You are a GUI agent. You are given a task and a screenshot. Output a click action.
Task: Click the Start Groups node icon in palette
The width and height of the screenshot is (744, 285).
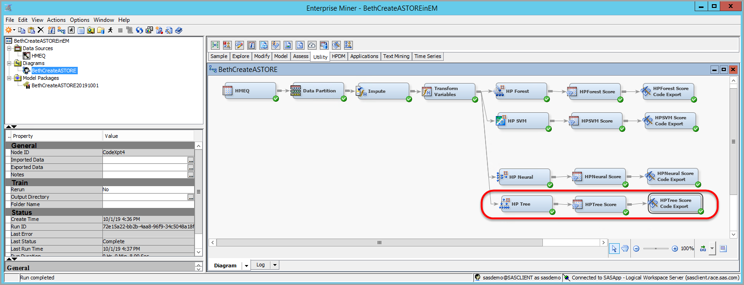348,45
